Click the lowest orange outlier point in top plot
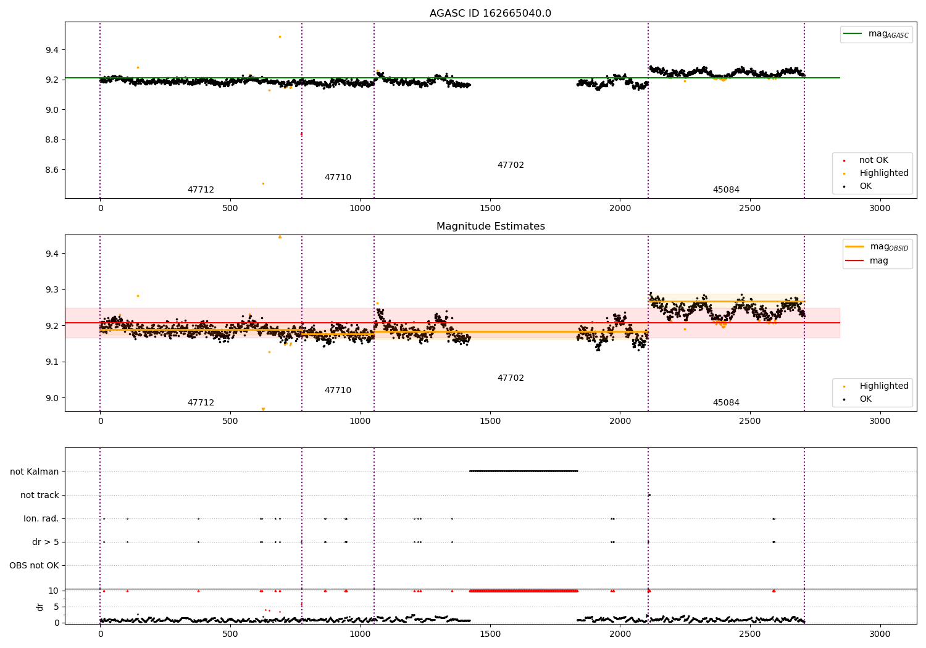The height and width of the screenshot is (648, 926). 263,183
